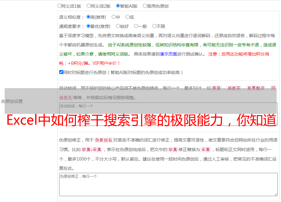The image size is (281, 202).
Task: Click the 伪原创后 highlighted term
Action: (x=104, y=140)
